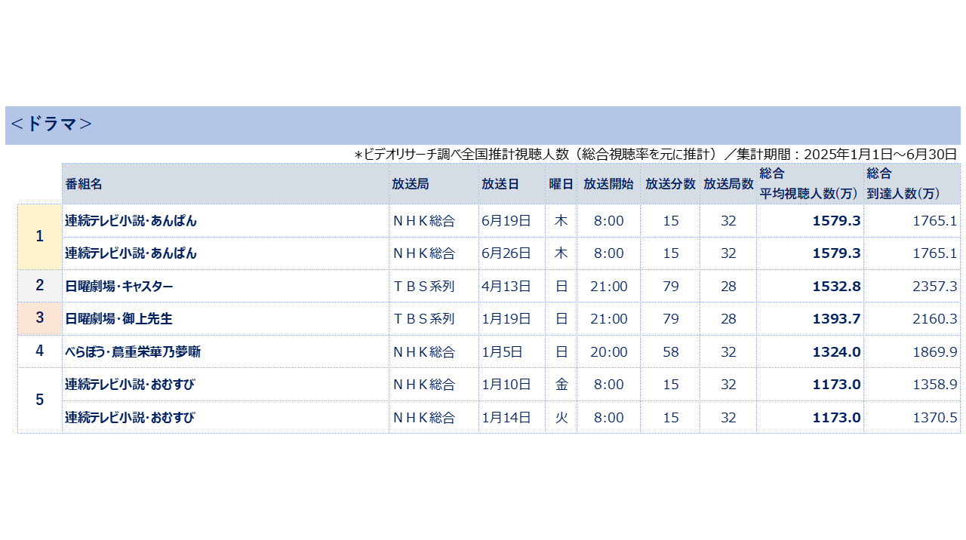Select the 1月14日 broadcast date cell
This screenshot has height=540, width=966.
pyautogui.click(x=506, y=417)
